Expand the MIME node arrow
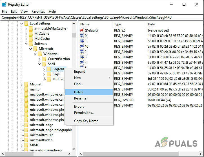This screenshot has width=204, height=157. tap(22, 145)
